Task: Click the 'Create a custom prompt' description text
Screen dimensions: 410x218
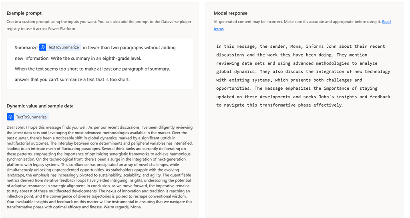Action: [98, 25]
